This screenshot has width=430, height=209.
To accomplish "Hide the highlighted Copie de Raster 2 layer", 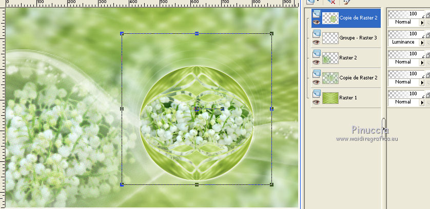I will [x=317, y=22].
